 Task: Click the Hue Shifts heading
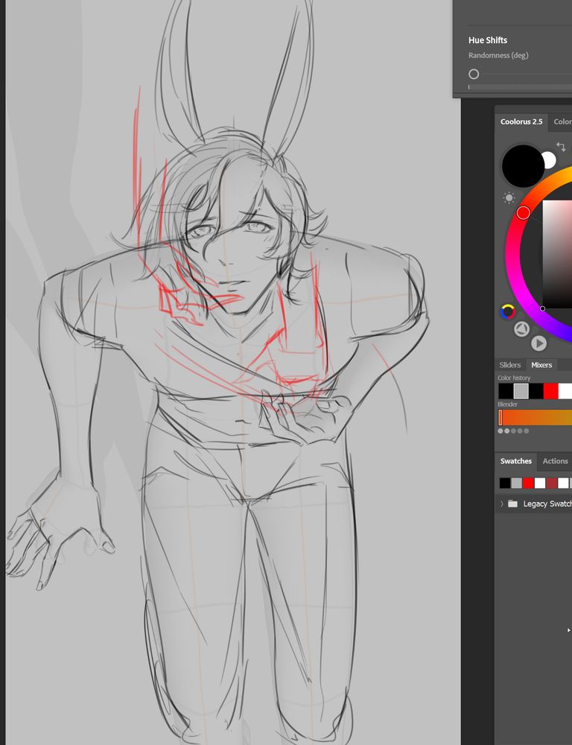click(487, 40)
